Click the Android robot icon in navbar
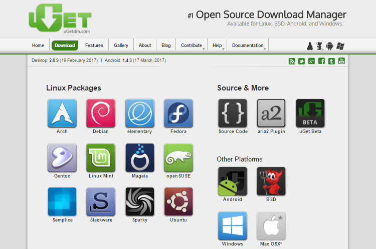 pyautogui.click(x=330, y=46)
